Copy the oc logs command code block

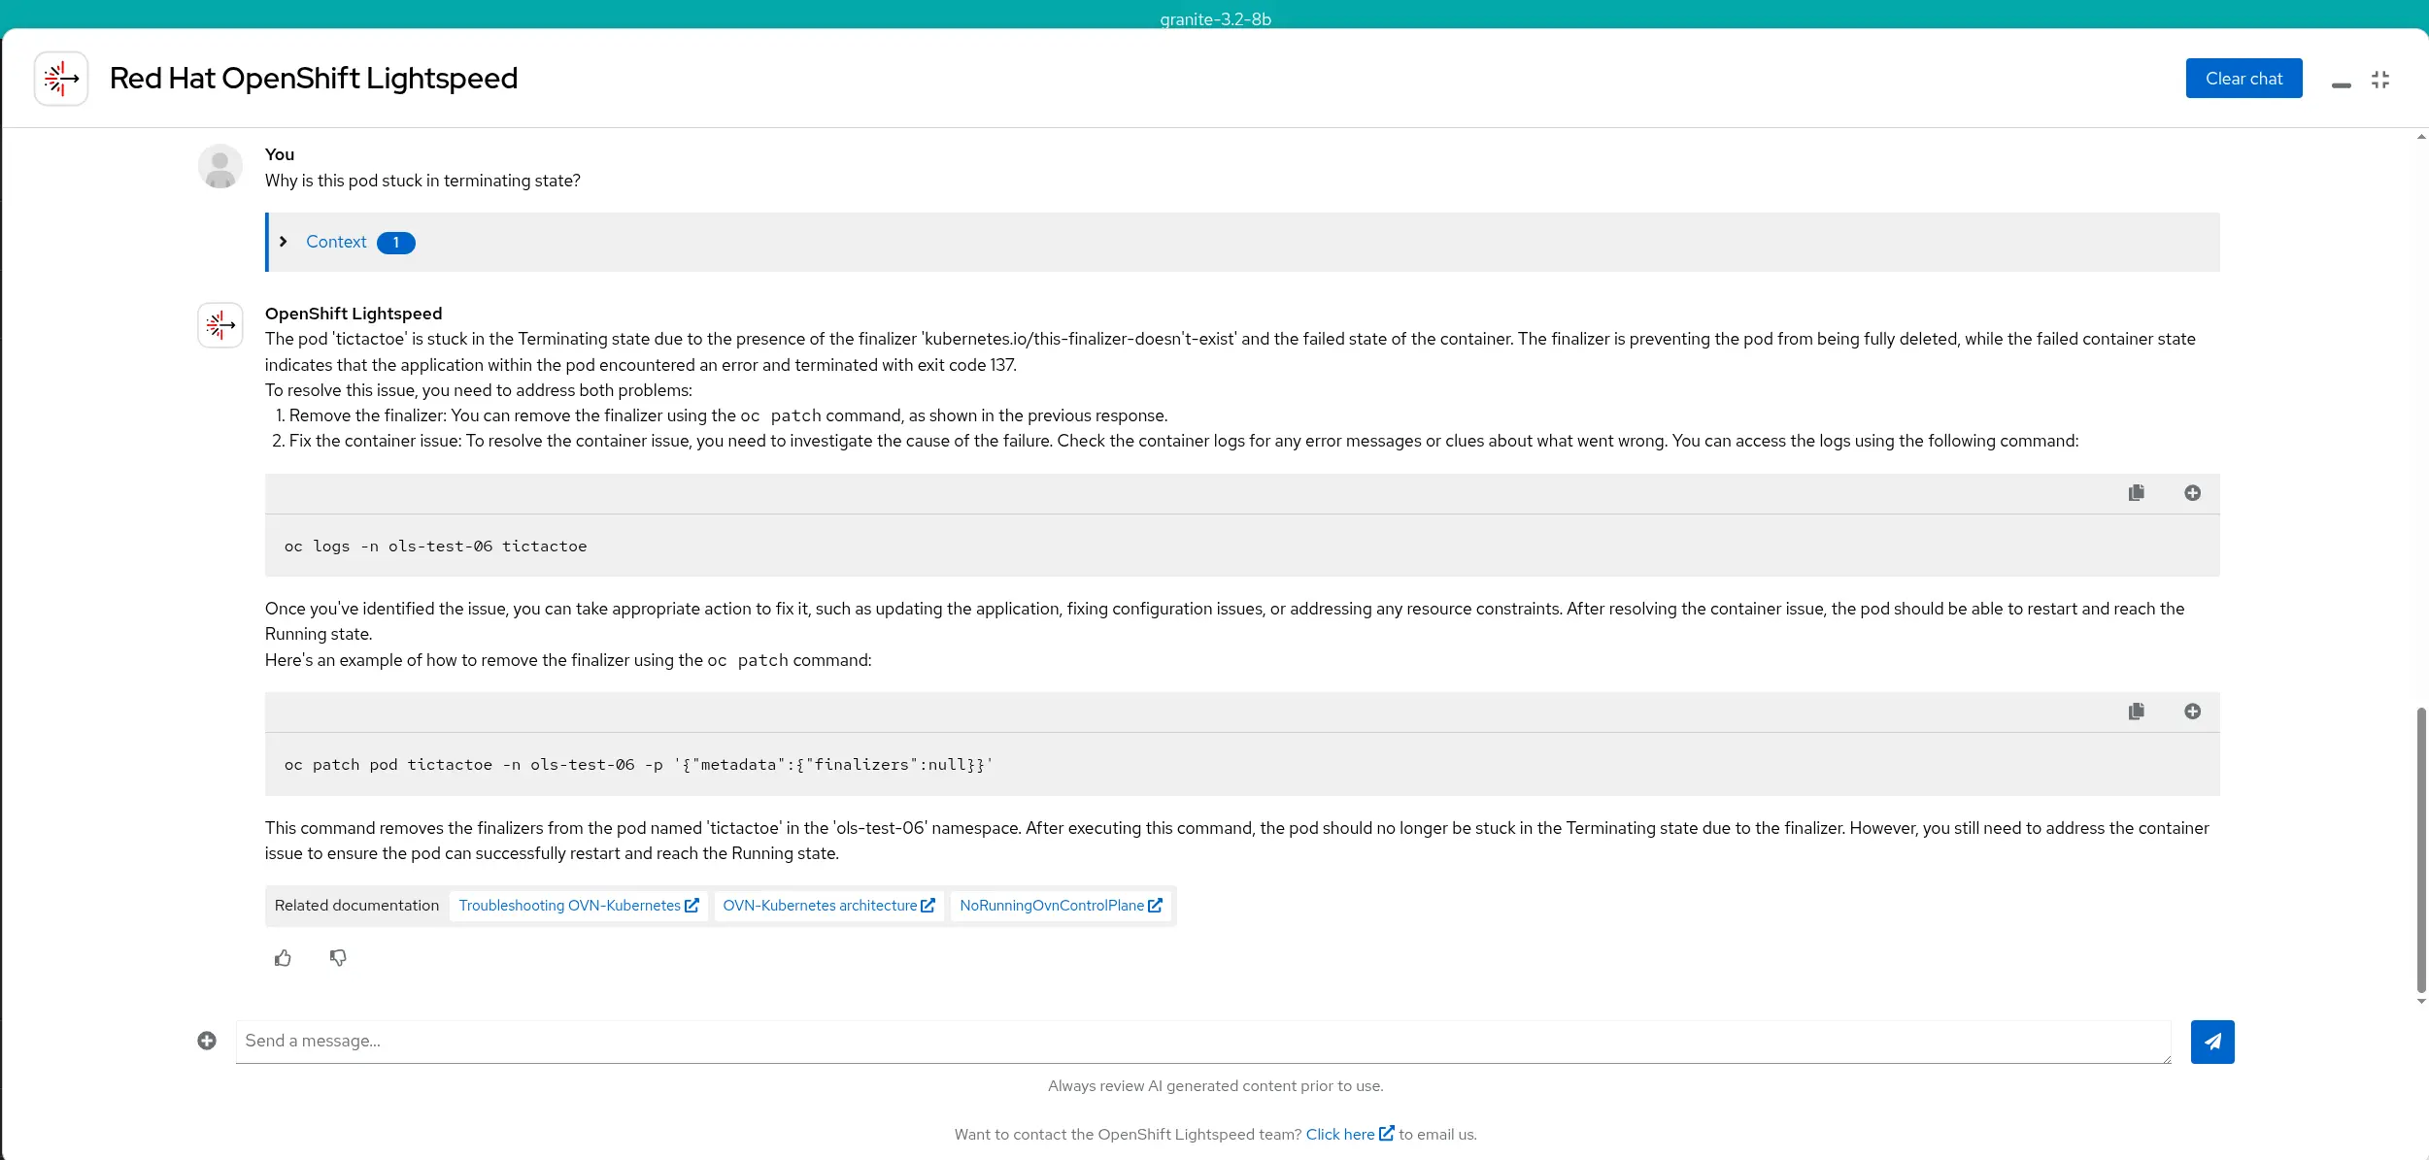click(2137, 493)
